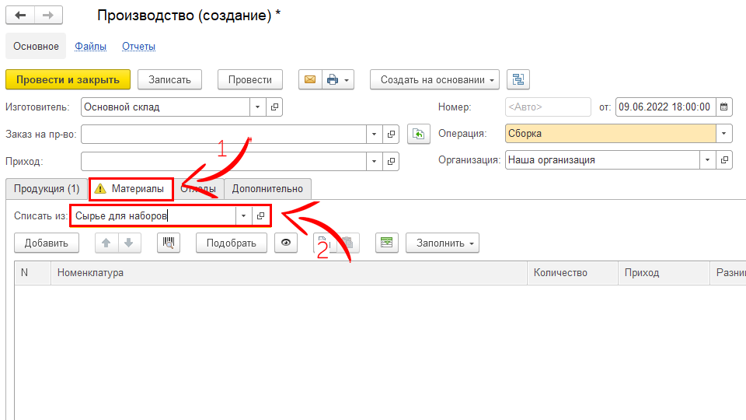Click the forward navigation arrow
746x420 pixels.
pyautogui.click(x=47, y=16)
